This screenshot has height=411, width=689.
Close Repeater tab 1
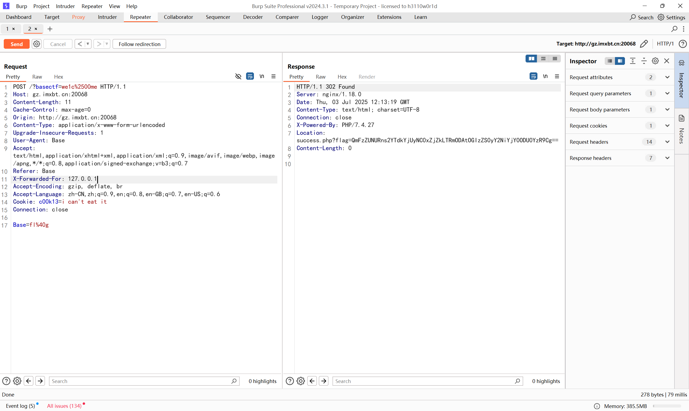[13, 29]
